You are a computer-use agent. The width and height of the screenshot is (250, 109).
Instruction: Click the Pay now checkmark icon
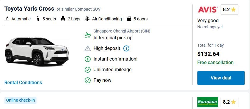[x=88, y=80]
